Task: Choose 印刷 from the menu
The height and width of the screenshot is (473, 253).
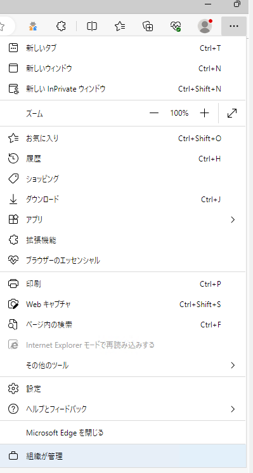Action: [x=123, y=284]
